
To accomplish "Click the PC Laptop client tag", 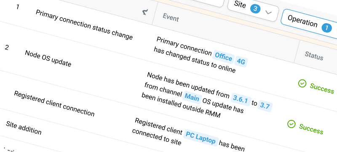I will pos(201,138).
